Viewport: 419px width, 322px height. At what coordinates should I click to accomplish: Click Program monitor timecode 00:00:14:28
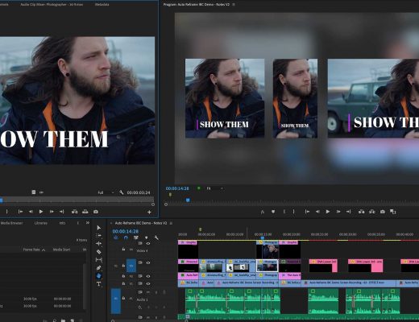(177, 188)
